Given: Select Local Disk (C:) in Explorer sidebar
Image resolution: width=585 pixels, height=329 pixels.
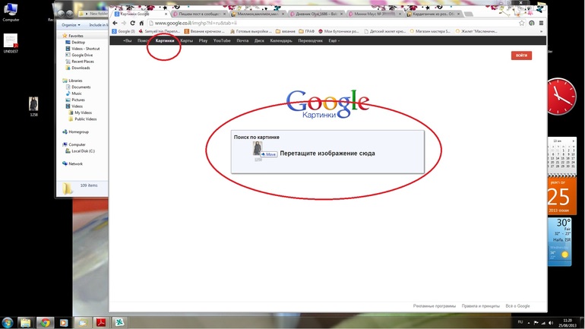Looking at the screenshot, I should pos(83,150).
